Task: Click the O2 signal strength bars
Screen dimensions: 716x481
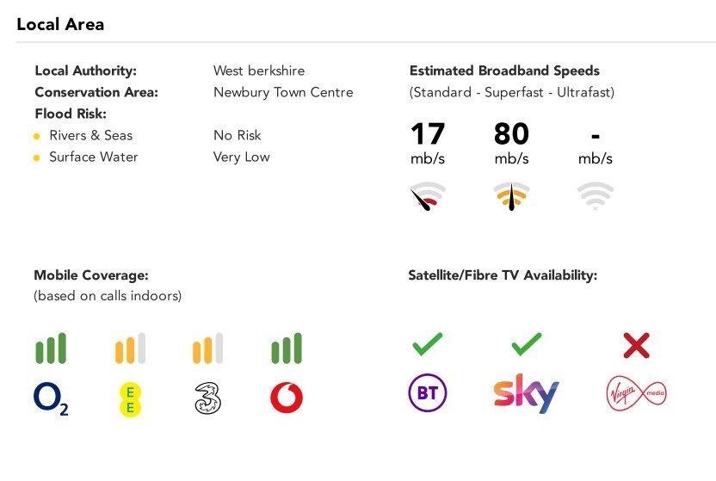Action: 51,348
